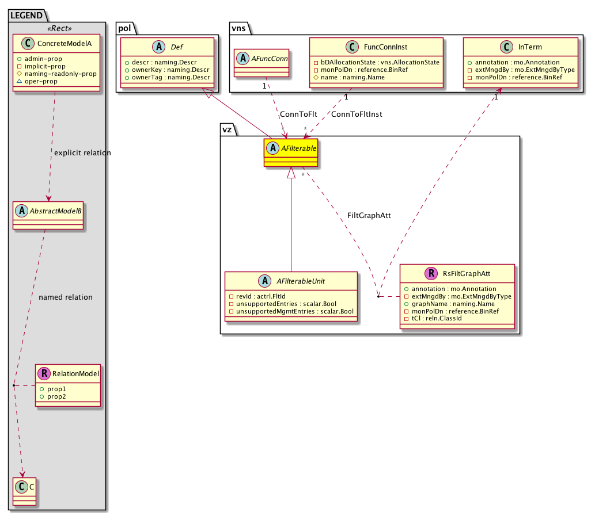This screenshot has width=595, height=516.
Task: Click the AFuncConn abstract icon
Action: pyautogui.click(x=243, y=58)
